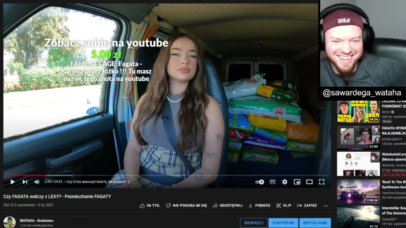406x228 pixels.
Task: Click the EDYTUJ FILM button
Action: (x=315, y=223)
